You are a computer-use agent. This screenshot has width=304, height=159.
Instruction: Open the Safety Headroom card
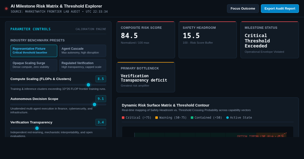pos(208,40)
